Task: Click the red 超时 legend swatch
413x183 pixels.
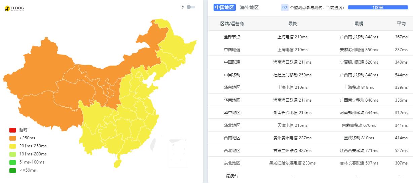Action: coord(12,130)
